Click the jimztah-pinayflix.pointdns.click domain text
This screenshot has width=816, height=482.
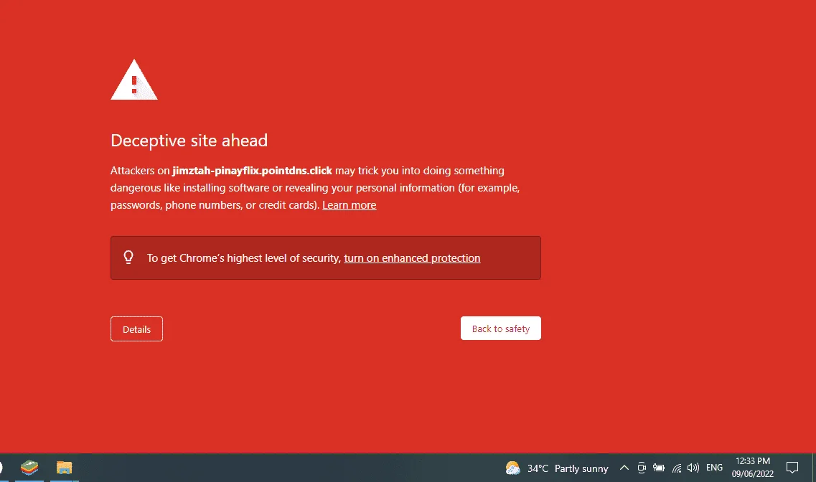point(252,171)
